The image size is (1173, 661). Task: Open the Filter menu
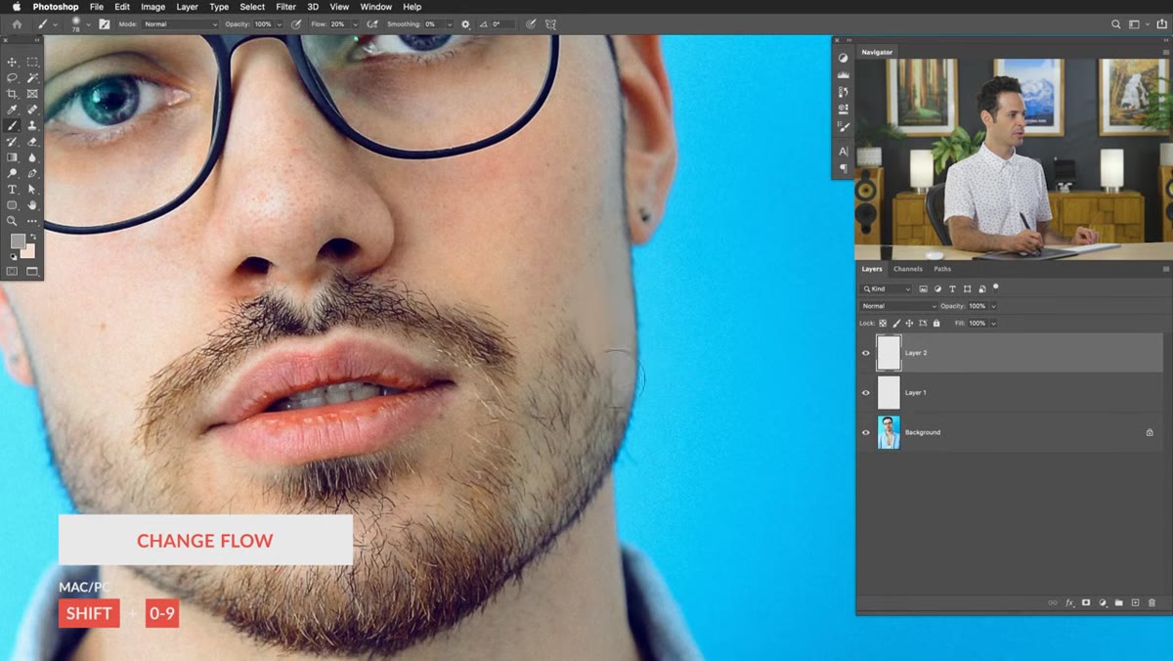[285, 7]
